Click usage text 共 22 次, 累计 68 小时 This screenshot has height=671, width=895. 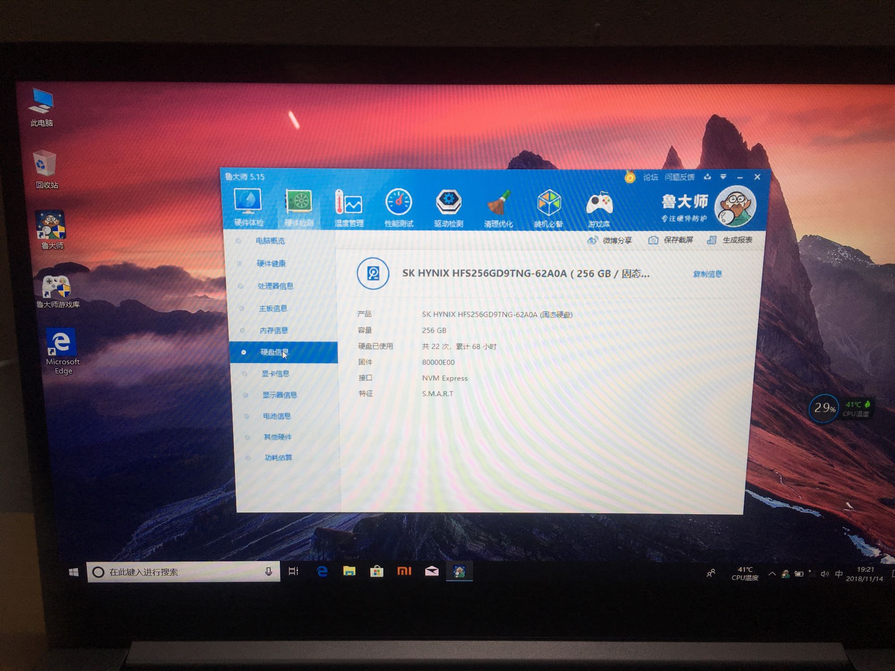pyautogui.click(x=459, y=347)
